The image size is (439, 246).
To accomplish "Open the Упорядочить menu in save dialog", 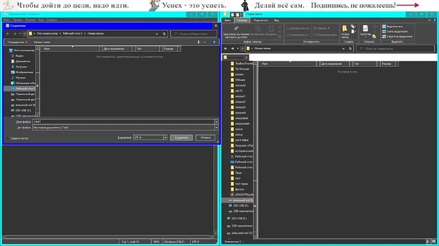I will point(17,42).
